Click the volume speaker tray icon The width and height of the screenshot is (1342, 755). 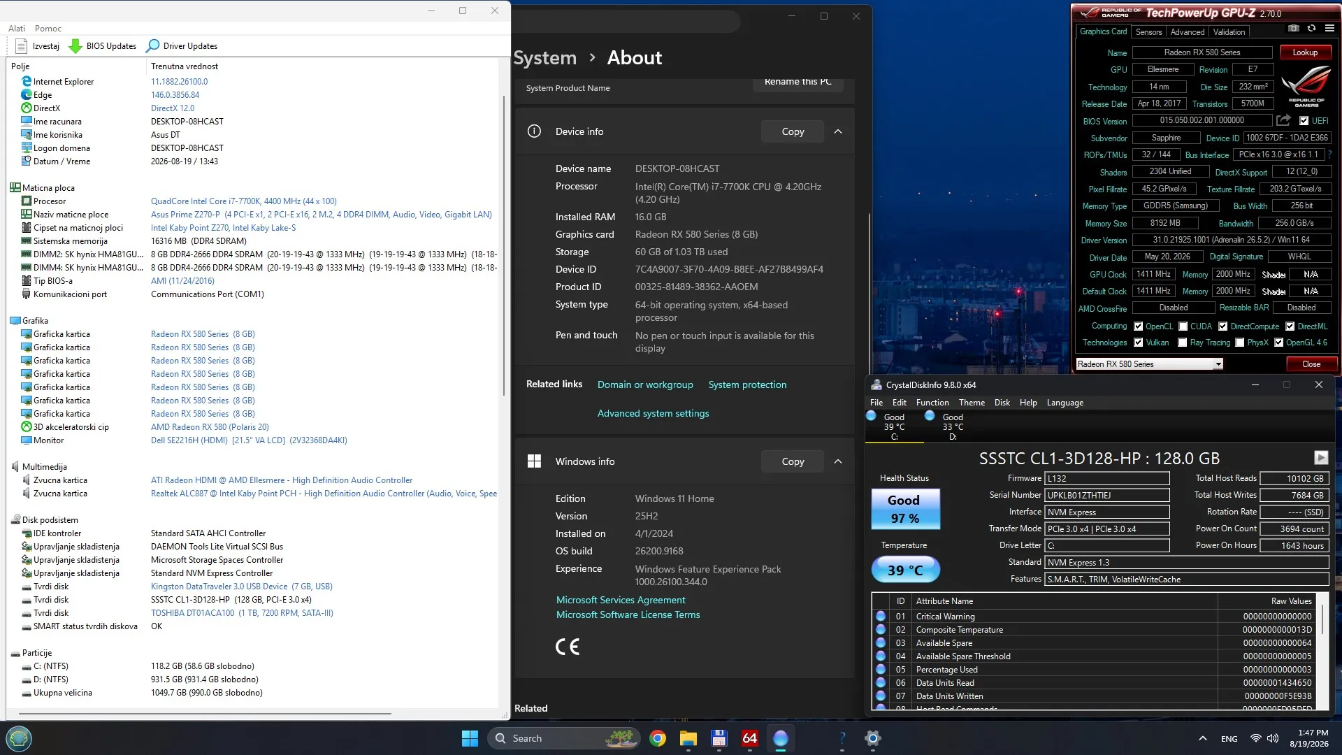tap(1273, 738)
